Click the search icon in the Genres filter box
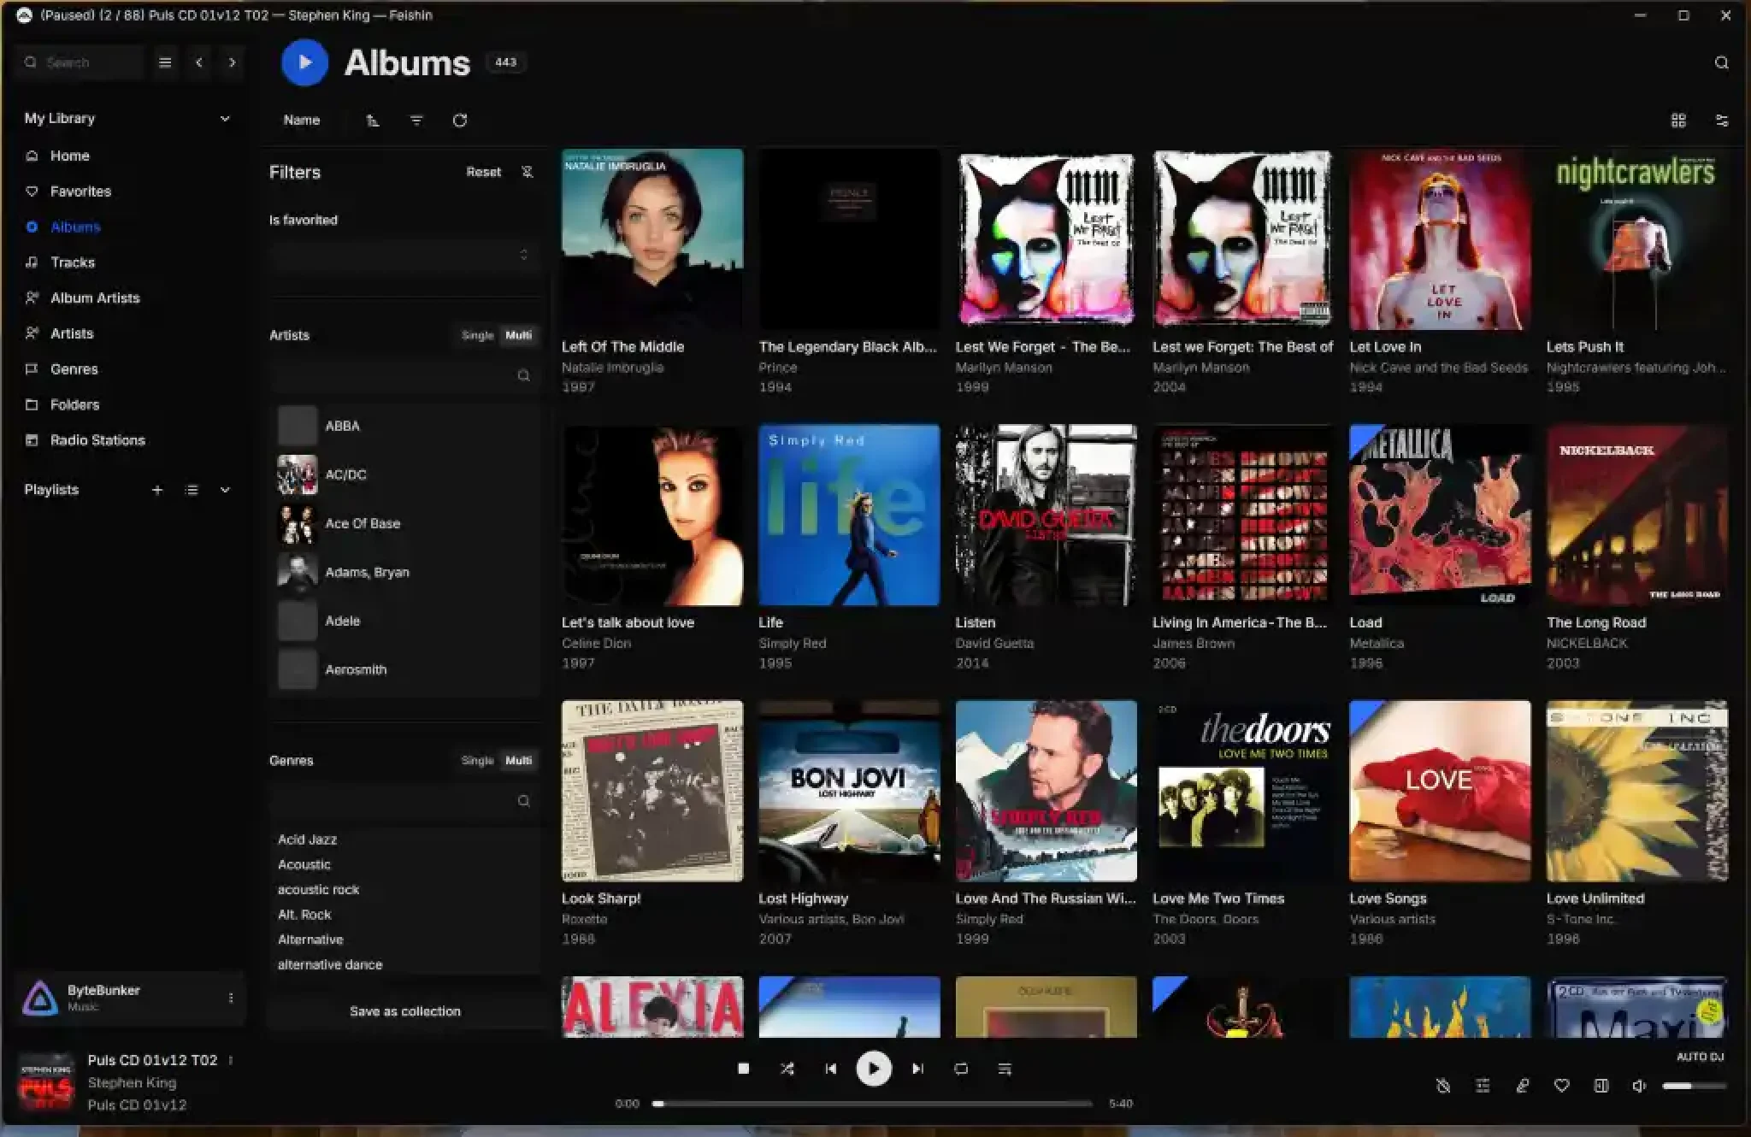Viewport: 1751px width, 1137px height. coord(523,801)
